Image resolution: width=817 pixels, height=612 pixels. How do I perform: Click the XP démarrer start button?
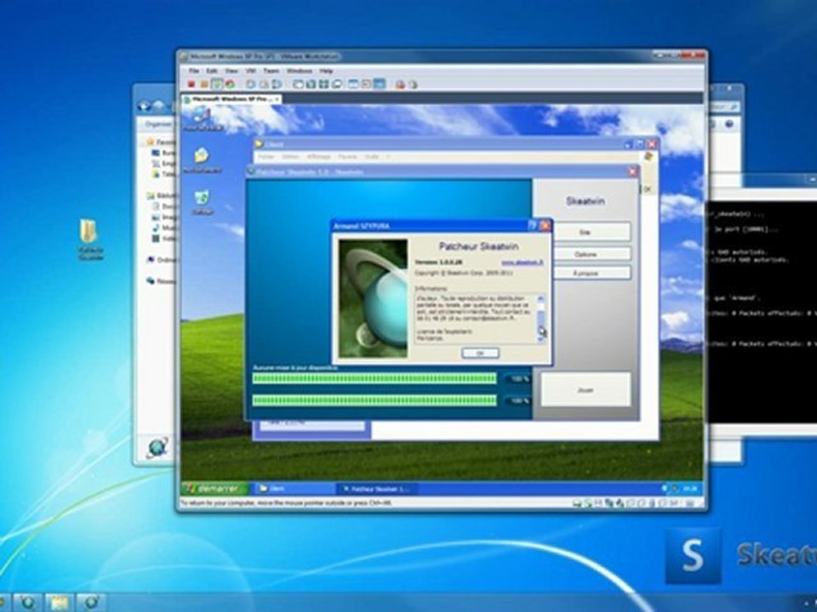215,489
